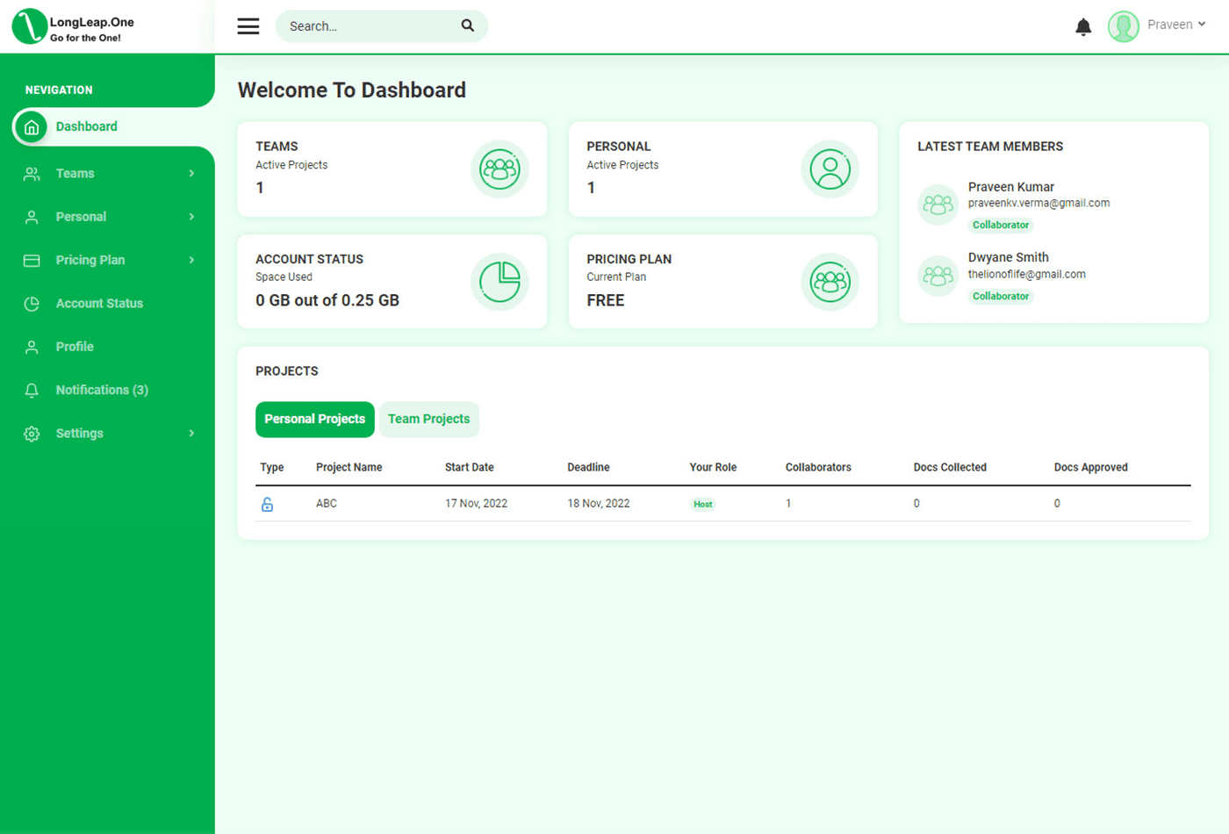Click the Teams sidebar icon
The image size is (1229, 834).
tap(32, 174)
